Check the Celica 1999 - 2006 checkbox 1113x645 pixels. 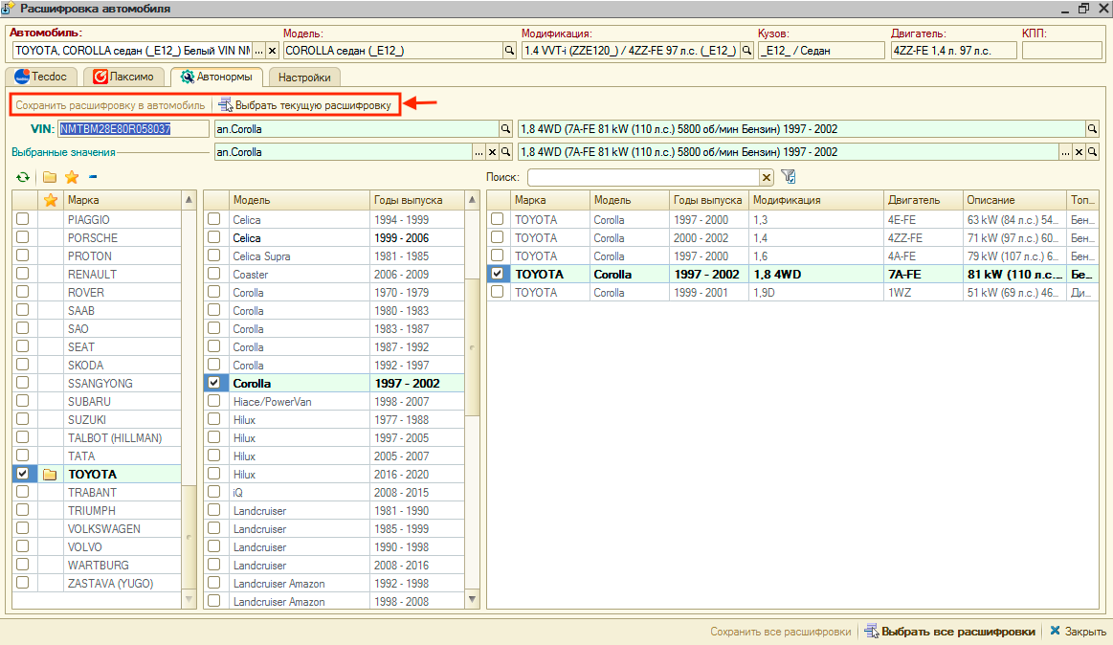point(213,237)
